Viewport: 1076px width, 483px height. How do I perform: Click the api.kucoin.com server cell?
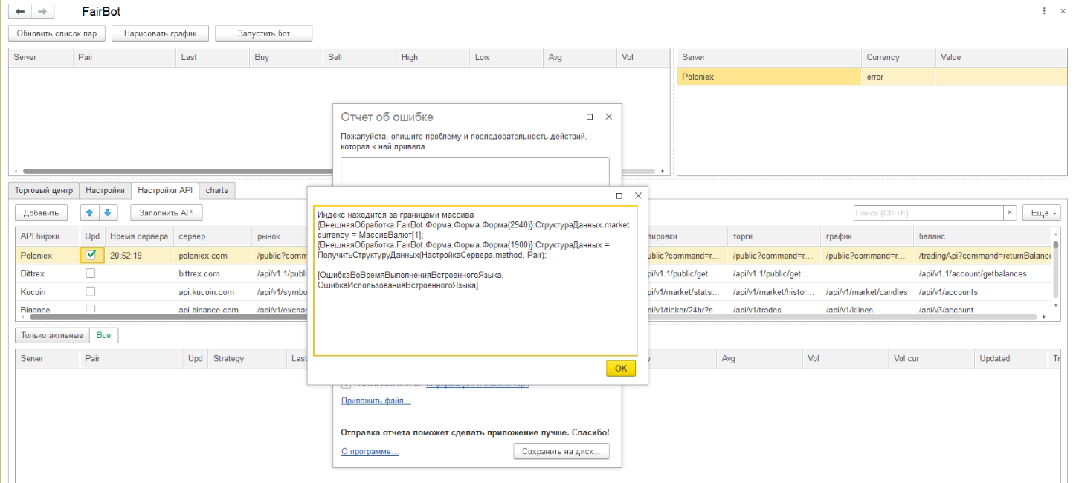[213, 292]
